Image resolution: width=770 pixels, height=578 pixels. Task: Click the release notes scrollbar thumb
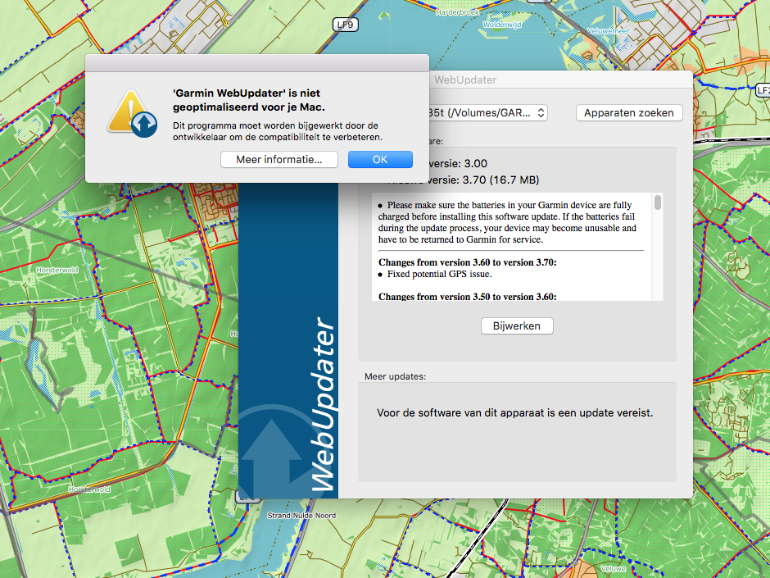[657, 203]
